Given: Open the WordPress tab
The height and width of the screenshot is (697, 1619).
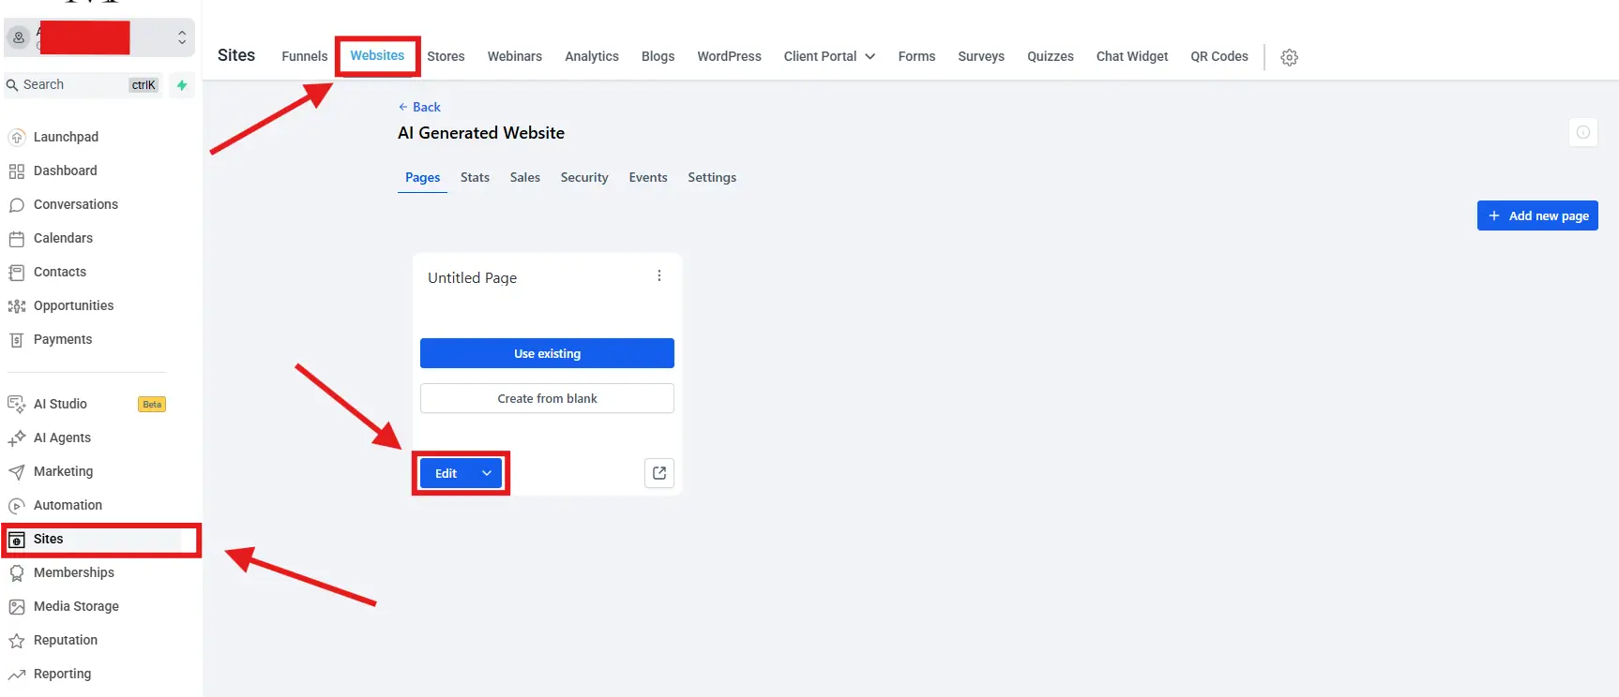Looking at the screenshot, I should [x=729, y=56].
